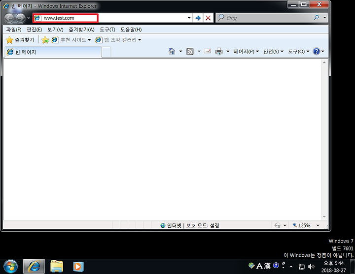Click the volume speaker tray icon
Image resolution: width=355 pixels, height=274 pixels.
[311, 267]
